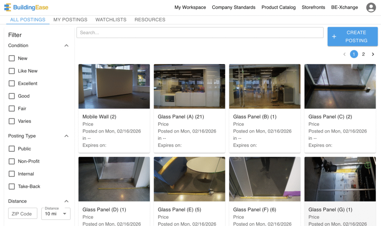Go to next page arrow
The width and height of the screenshot is (381, 226).
point(373,54)
